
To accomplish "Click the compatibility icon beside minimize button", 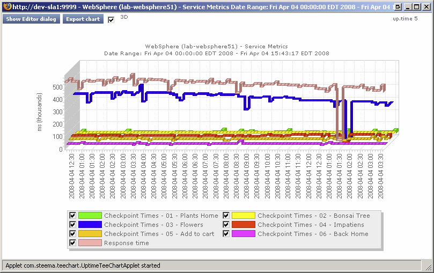I will tap(398, 7).
